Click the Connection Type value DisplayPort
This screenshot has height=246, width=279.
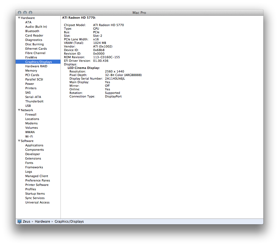(x=113, y=96)
